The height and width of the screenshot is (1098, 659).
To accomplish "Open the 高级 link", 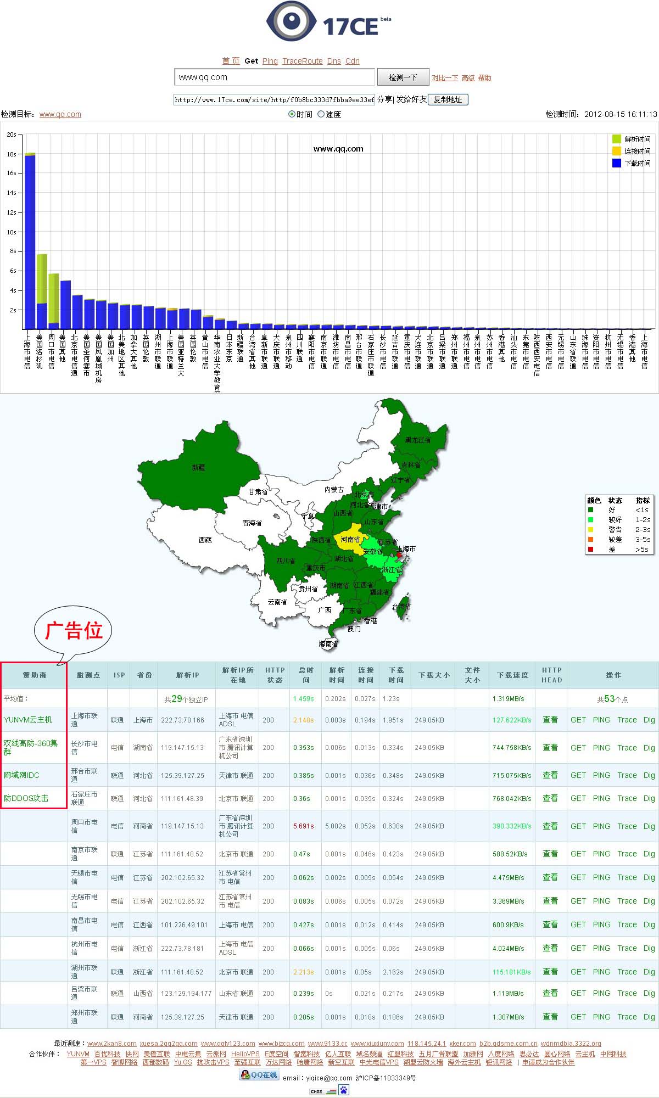I will point(468,78).
